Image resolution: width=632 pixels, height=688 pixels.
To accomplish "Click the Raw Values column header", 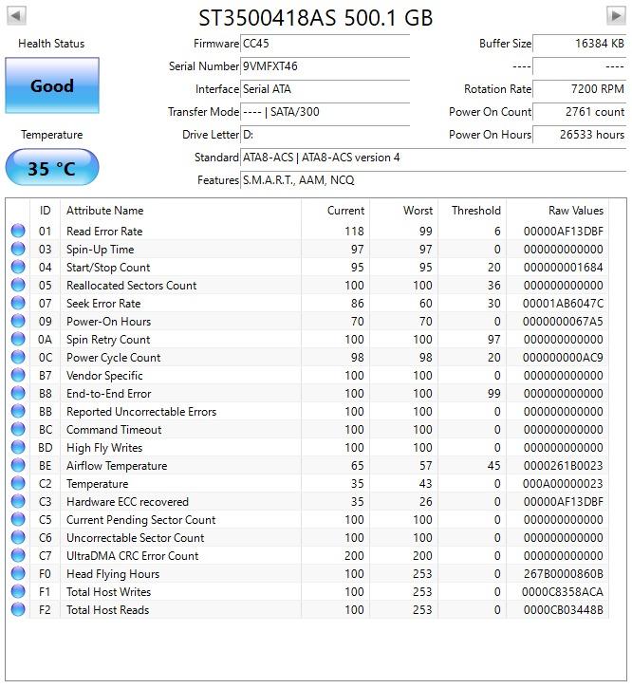I will coord(557,210).
